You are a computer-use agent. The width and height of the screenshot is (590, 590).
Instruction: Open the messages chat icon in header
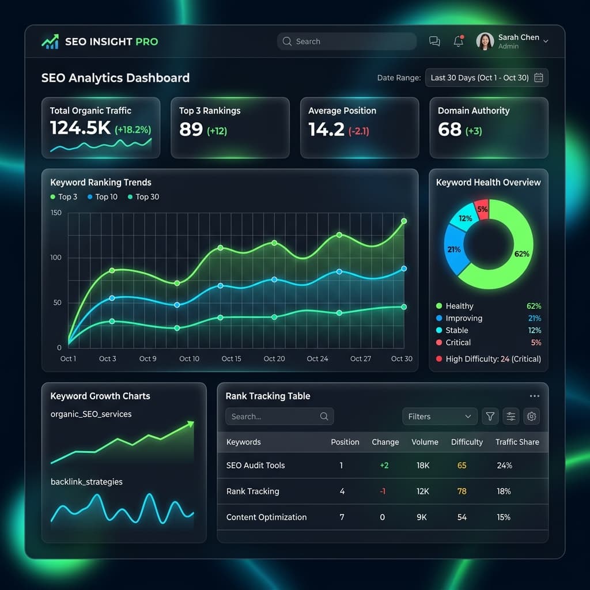pyautogui.click(x=434, y=41)
